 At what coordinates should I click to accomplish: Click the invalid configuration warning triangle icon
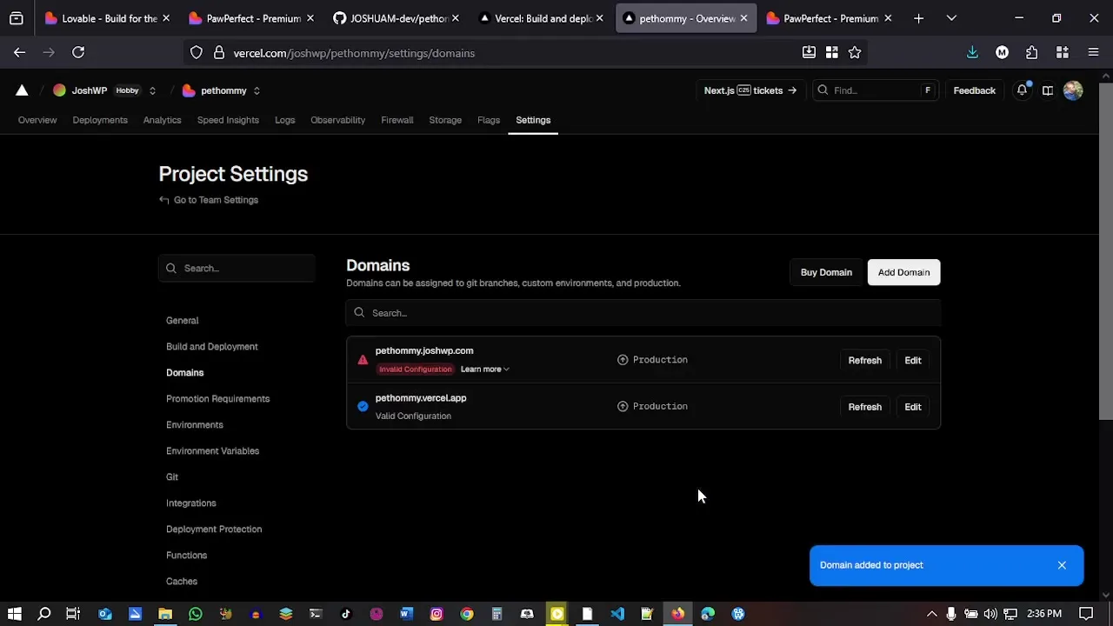pyautogui.click(x=363, y=360)
